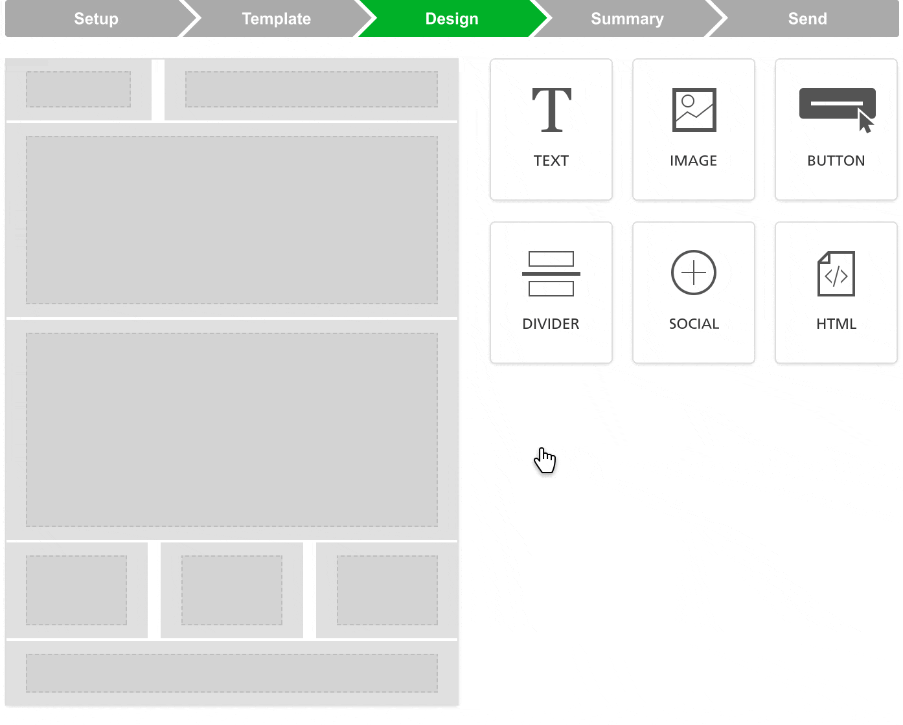Select the HTML code file icon
The width and height of the screenshot is (903, 725).
(836, 274)
